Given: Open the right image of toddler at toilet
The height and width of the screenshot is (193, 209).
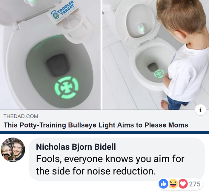Looking at the screenshot, I should tap(156, 55).
